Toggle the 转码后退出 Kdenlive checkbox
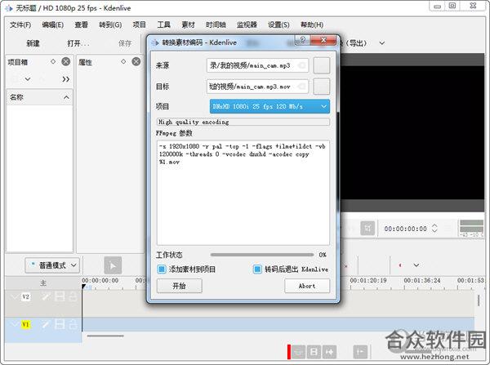 pos(257,269)
